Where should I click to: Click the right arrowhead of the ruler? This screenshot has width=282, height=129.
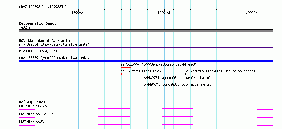point(272,10)
